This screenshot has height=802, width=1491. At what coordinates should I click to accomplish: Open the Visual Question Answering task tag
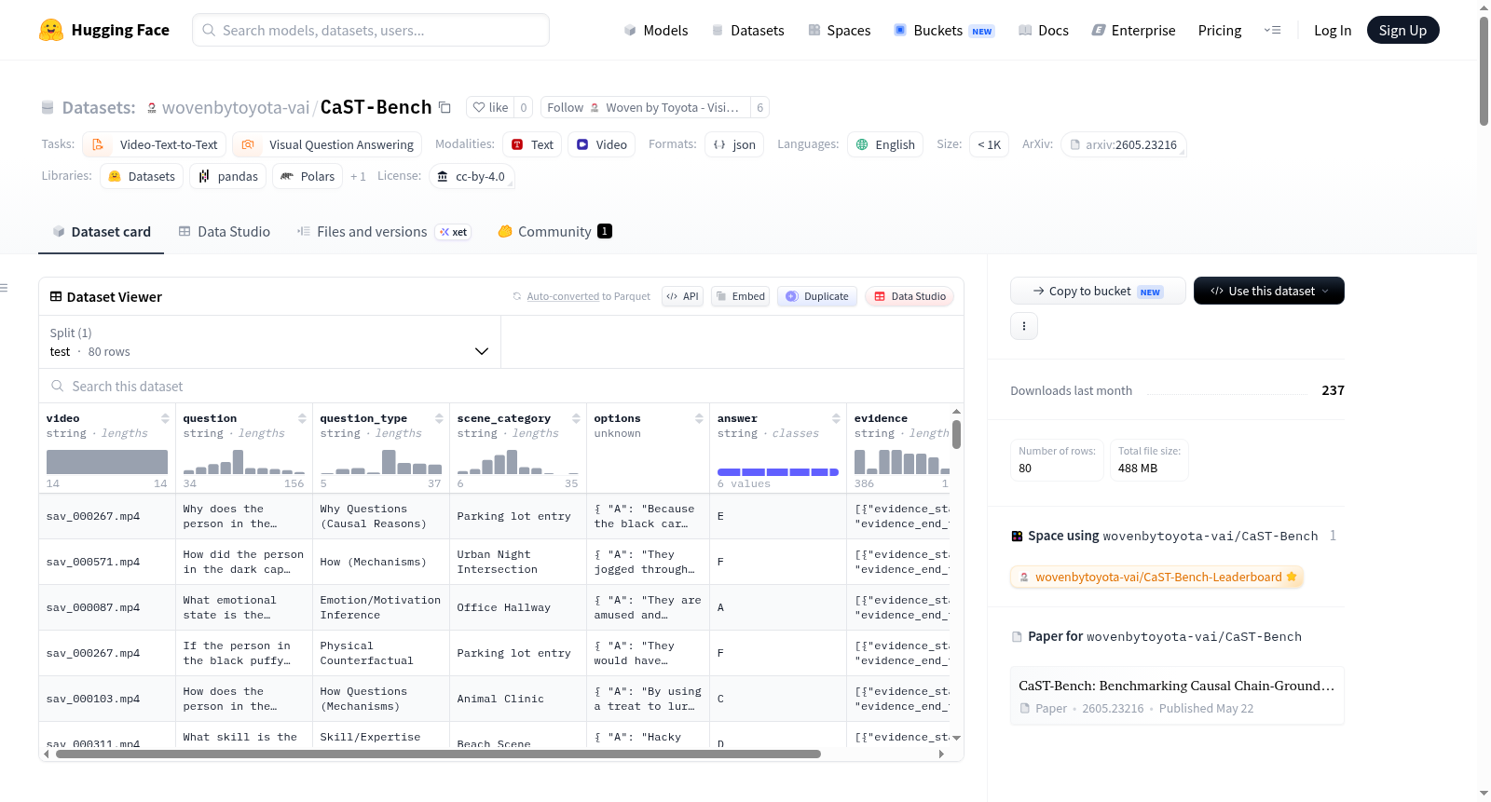327,144
